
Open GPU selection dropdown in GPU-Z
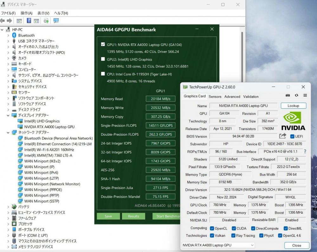(218, 245)
